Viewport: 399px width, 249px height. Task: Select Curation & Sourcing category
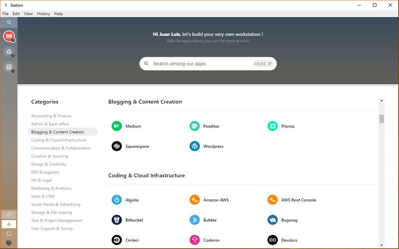[49, 156]
